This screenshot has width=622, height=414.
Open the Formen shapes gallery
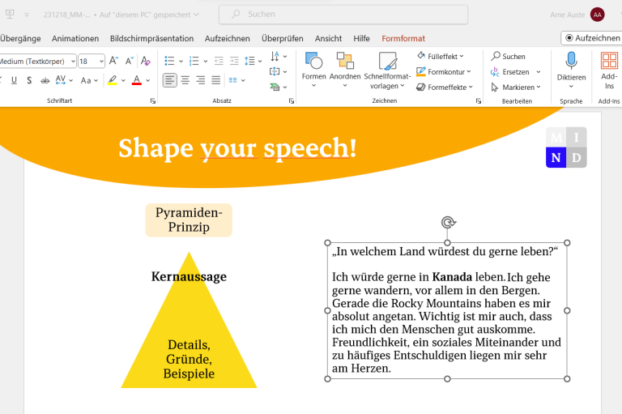tap(313, 70)
